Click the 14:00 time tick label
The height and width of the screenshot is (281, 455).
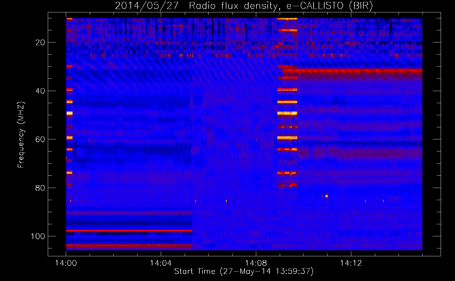coord(66,263)
